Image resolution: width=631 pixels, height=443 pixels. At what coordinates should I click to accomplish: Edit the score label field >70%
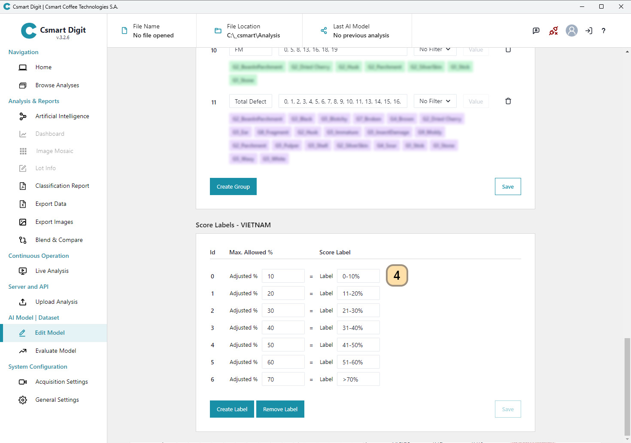pyautogui.click(x=358, y=379)
